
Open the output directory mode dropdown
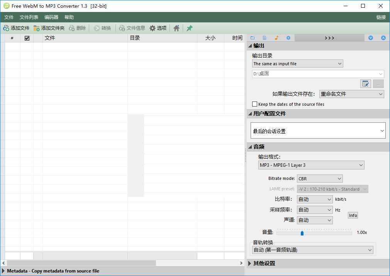297,64
